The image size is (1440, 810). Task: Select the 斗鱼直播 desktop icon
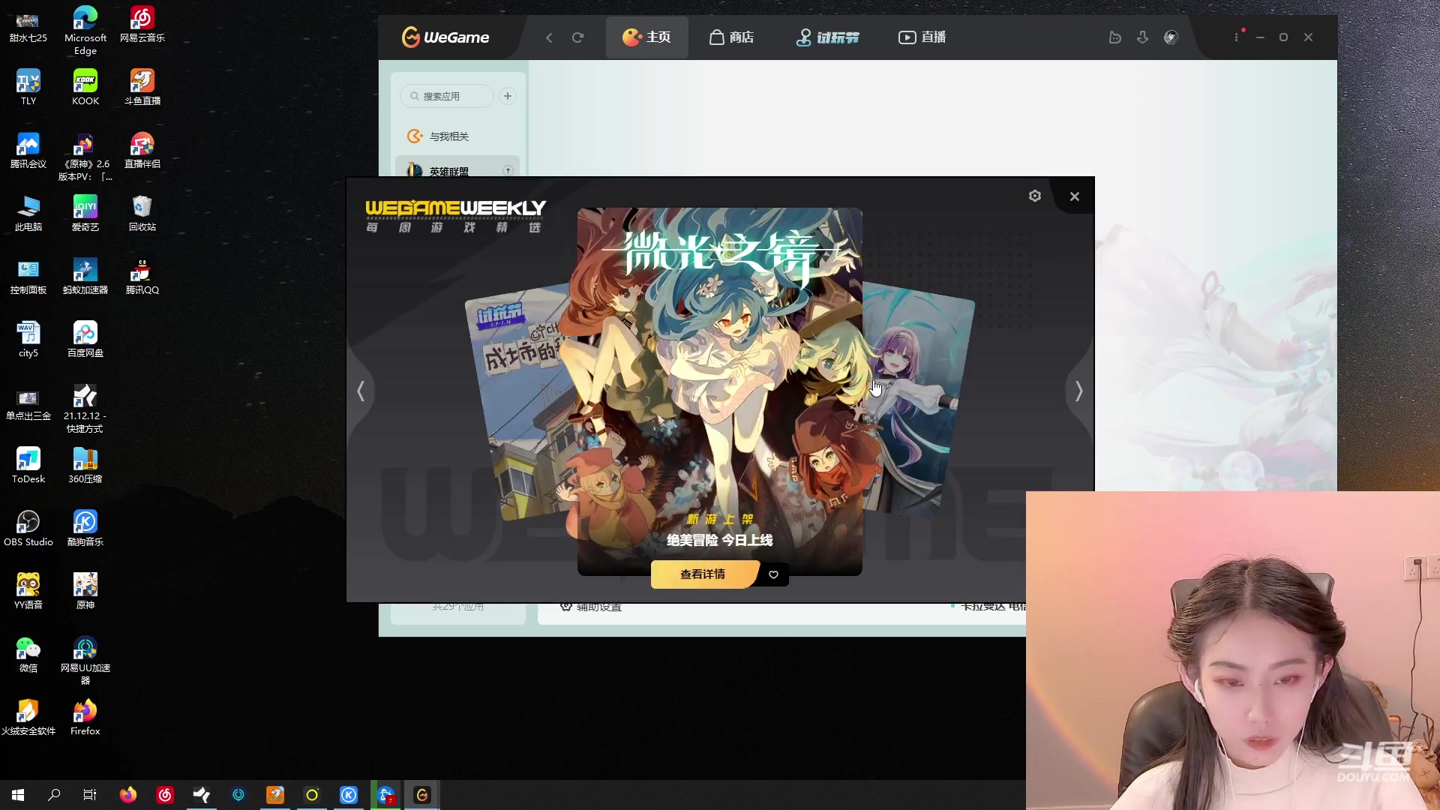tap(142, 87)
